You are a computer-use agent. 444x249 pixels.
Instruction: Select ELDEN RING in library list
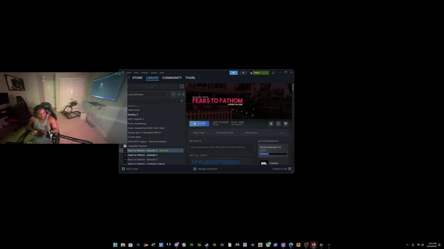(134, 137)
